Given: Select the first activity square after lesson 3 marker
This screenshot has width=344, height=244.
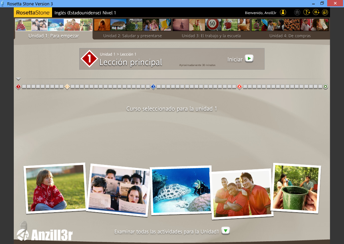Looking at the screenshot, I should click(x=159, y=87).
